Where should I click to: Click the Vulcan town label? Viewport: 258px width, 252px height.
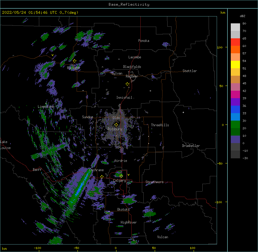[163, 237]
